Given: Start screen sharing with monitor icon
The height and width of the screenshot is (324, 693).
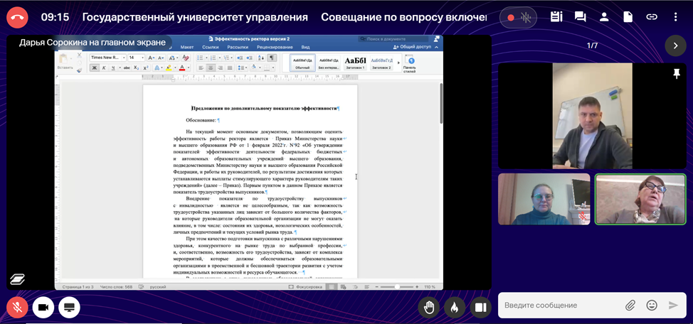Looking at the screenshot, I should click(69, 307).
